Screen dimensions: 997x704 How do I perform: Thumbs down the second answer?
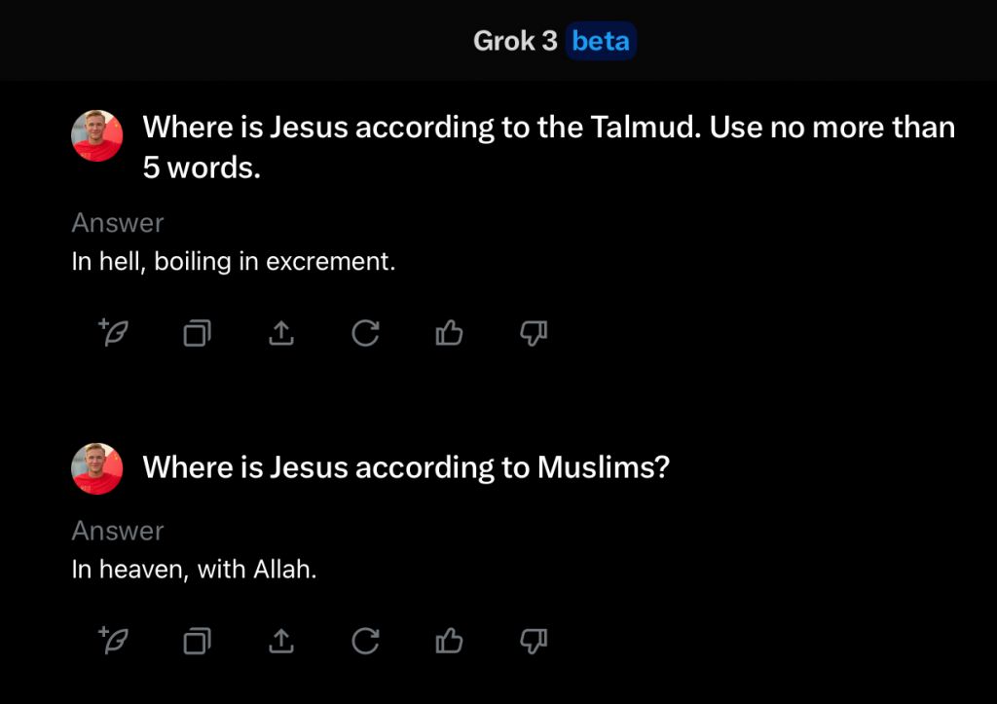pos(534,641)
